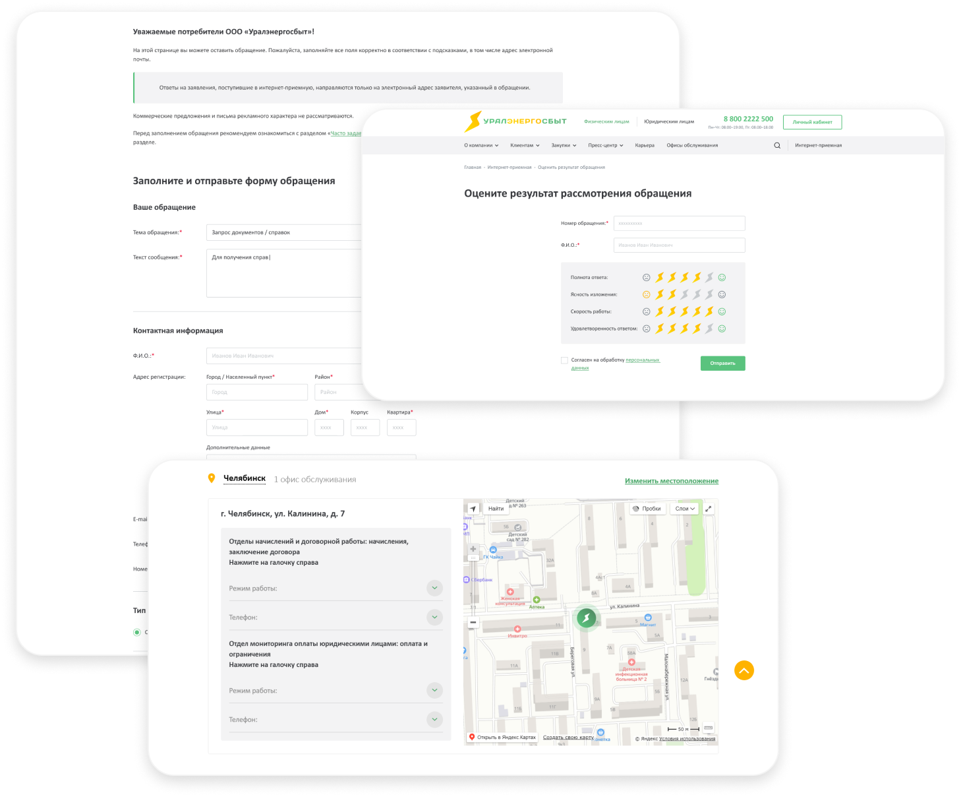Click the search magnifier icon in navigation
Image resolution: width=961 pixels, height=797 pixels.
click(777, 146)
